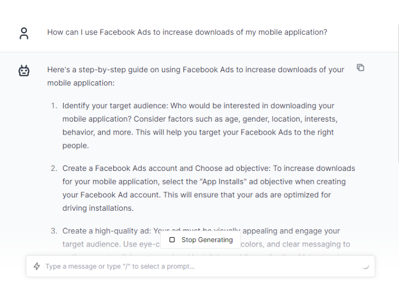Screen dimensions: 399x299
Task: Click the Stop Generating button
Action: point(200,240)
